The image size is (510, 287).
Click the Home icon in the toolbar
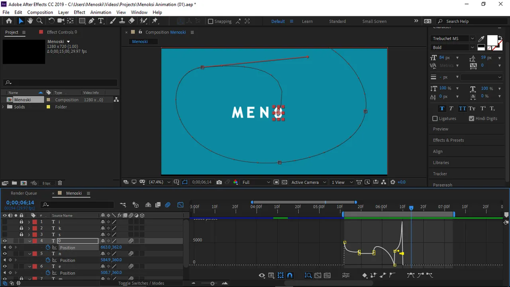(9, 21)
